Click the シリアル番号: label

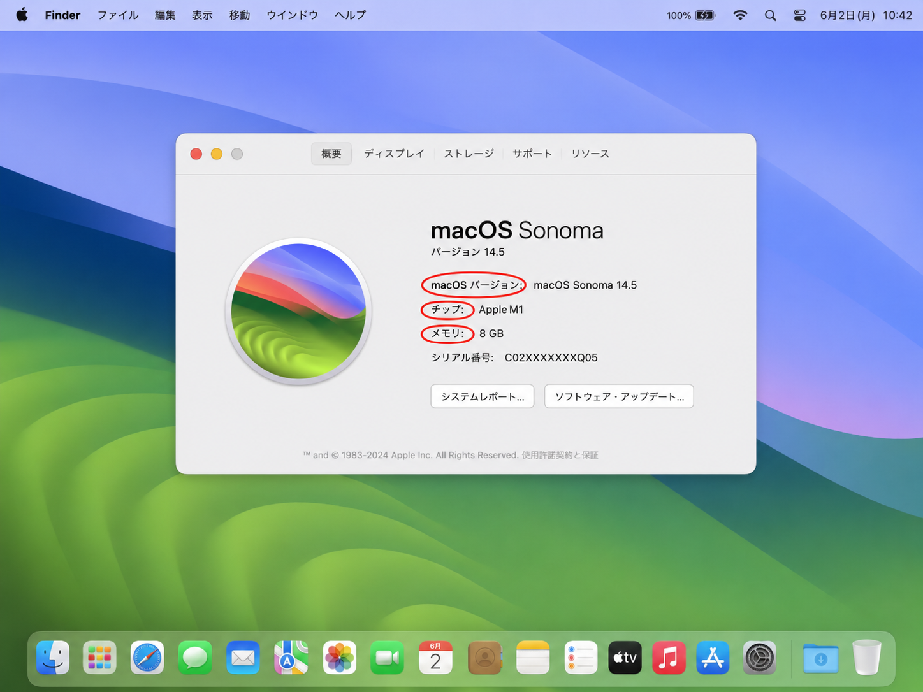463,357
